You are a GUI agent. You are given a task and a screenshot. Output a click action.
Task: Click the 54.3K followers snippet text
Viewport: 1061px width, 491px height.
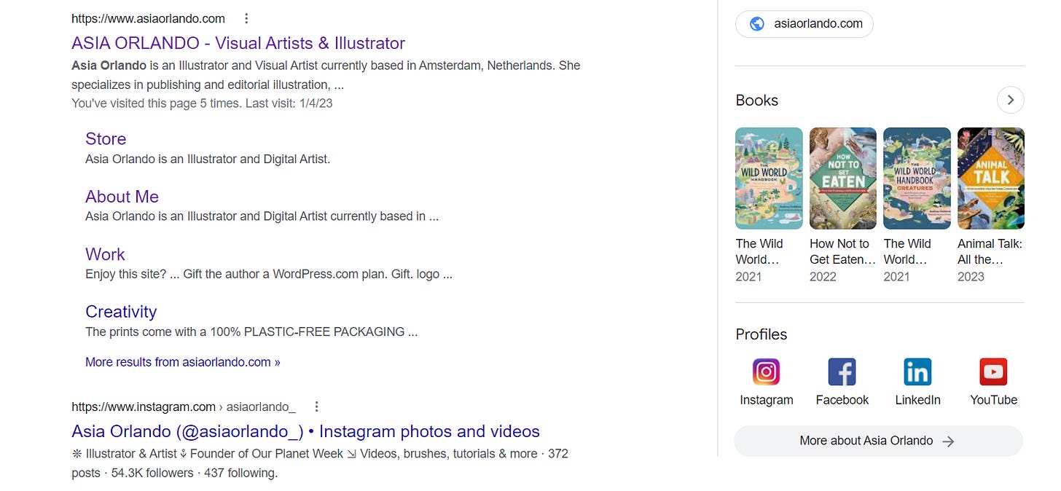click(x=152, y=473)
